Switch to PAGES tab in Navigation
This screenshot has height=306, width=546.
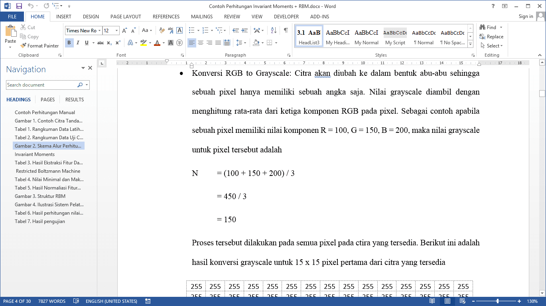coord(47,100)
